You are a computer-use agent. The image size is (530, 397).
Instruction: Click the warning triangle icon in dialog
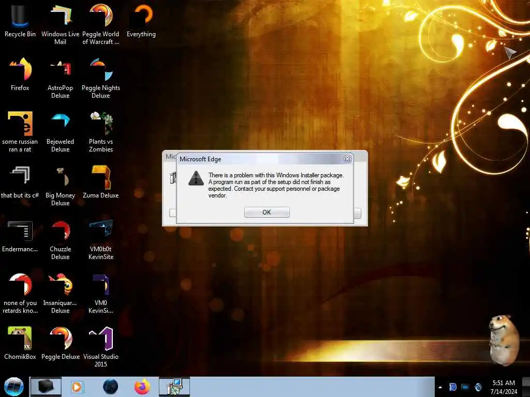coord(196,178)
